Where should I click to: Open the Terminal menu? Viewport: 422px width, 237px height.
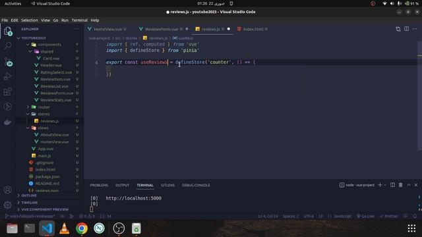[x=80, y=20]
